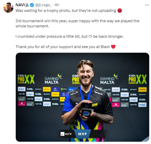151x144 pixels.
Task: Click the line starting 'Was waiting for a trophy photo'
Action: click(66, 11)
